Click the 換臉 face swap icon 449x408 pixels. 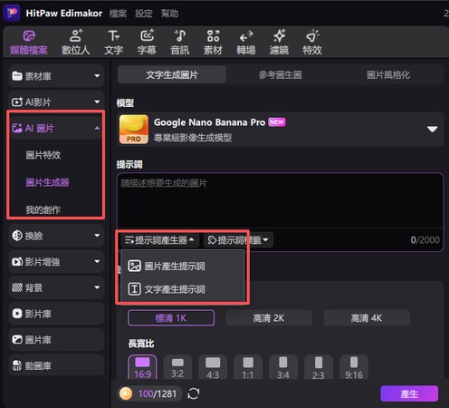click(x=17, y=236)
